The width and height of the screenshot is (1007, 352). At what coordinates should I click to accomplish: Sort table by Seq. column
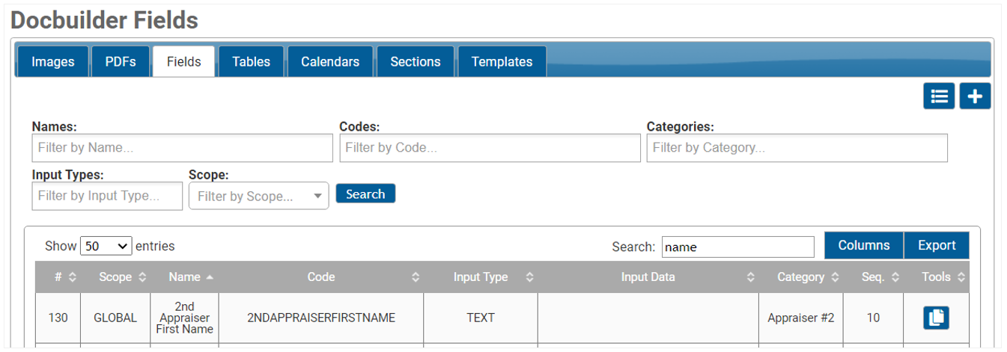(x=874, y=277)
